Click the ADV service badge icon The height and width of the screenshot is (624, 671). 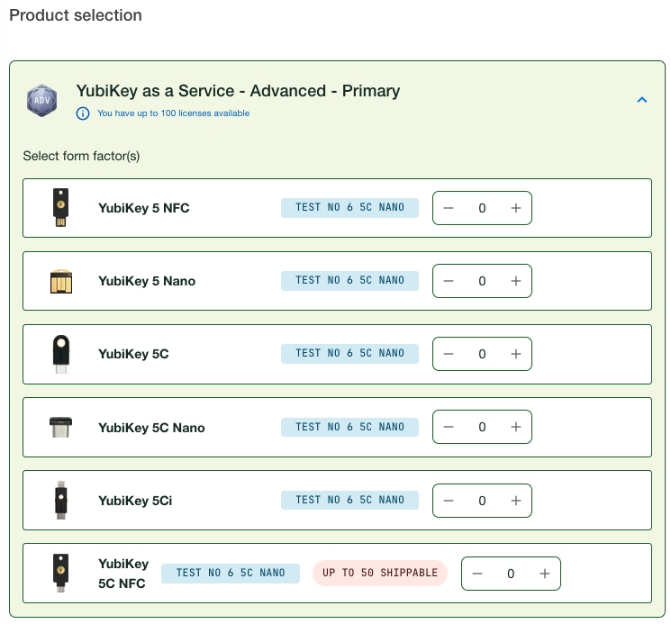pos(41,99)
